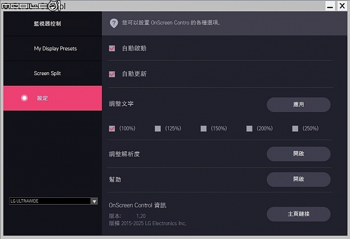
Task: Minimize the OnScreen Control window
Action: pyautogui.click(x=330, y=6)
